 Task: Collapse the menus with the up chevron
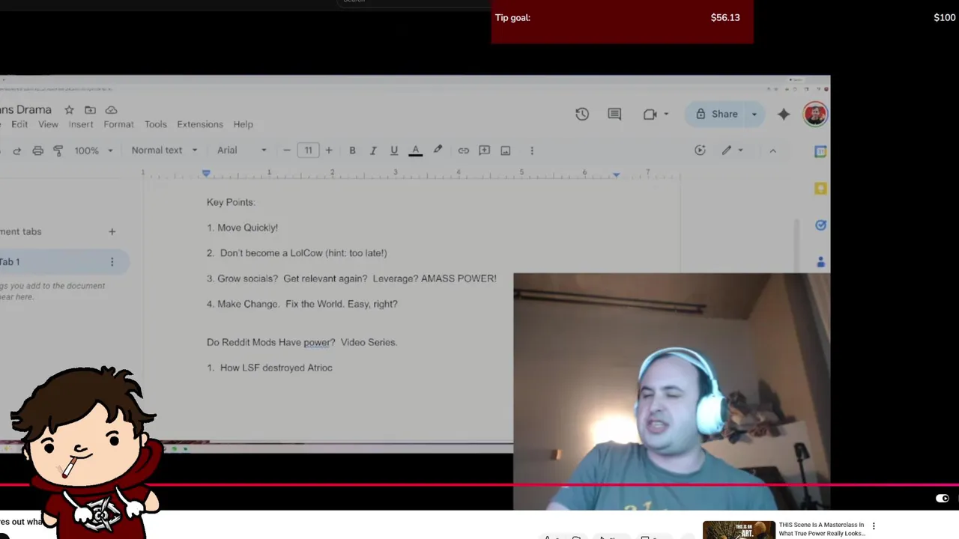coord(772,150)
